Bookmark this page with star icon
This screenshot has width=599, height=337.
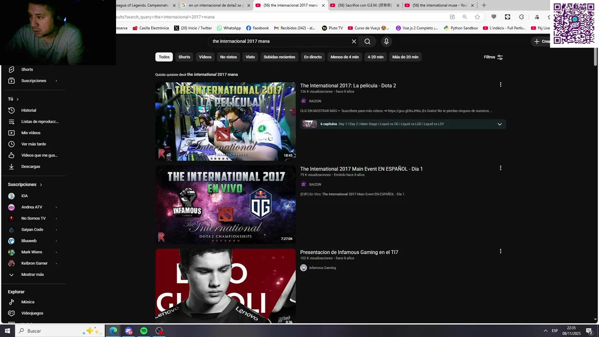coord(477,17)
